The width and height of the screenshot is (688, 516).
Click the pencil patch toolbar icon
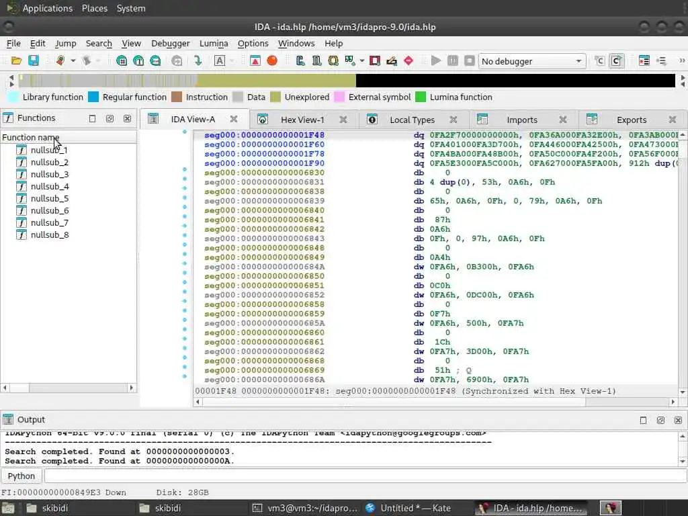coord(392,60)
